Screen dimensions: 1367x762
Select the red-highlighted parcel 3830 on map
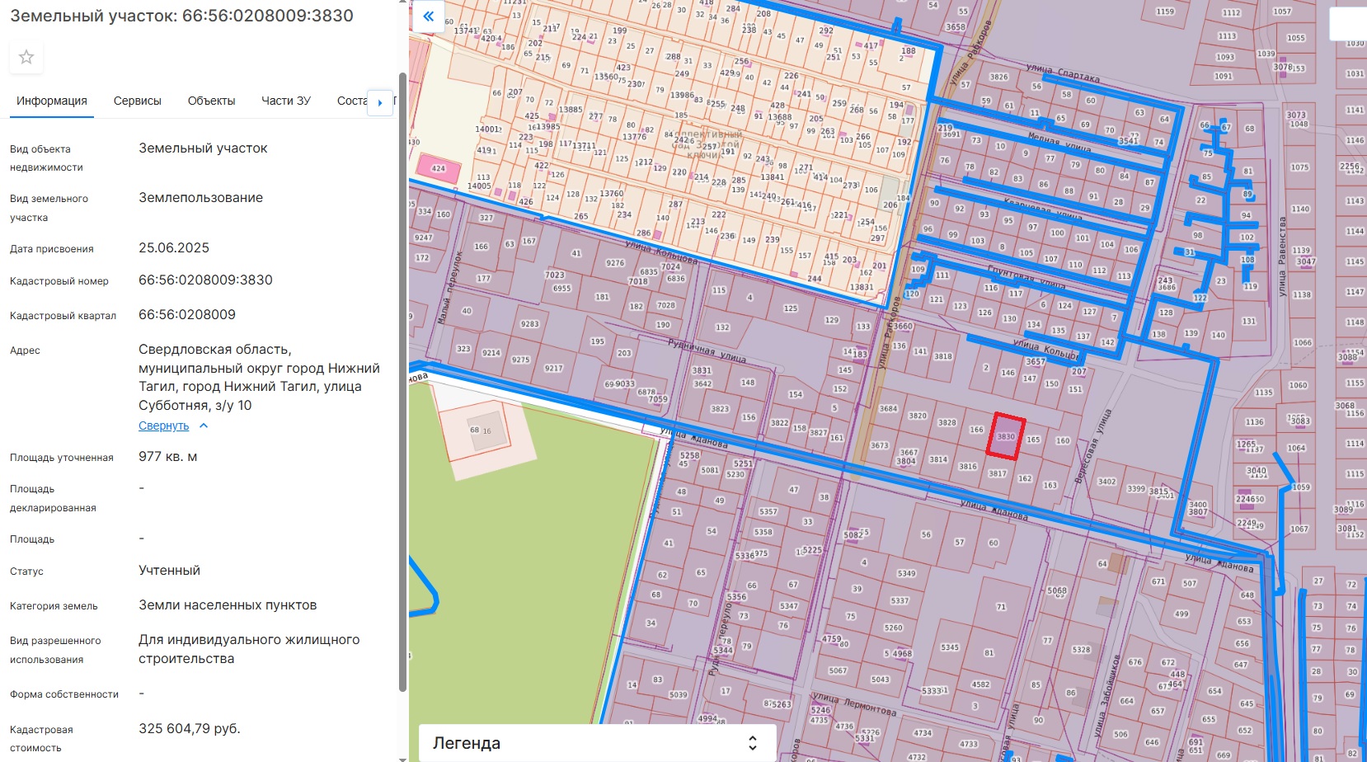(x=1006, y=437)
